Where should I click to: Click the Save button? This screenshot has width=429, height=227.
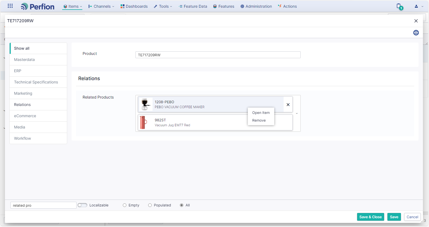coord(394,217)
